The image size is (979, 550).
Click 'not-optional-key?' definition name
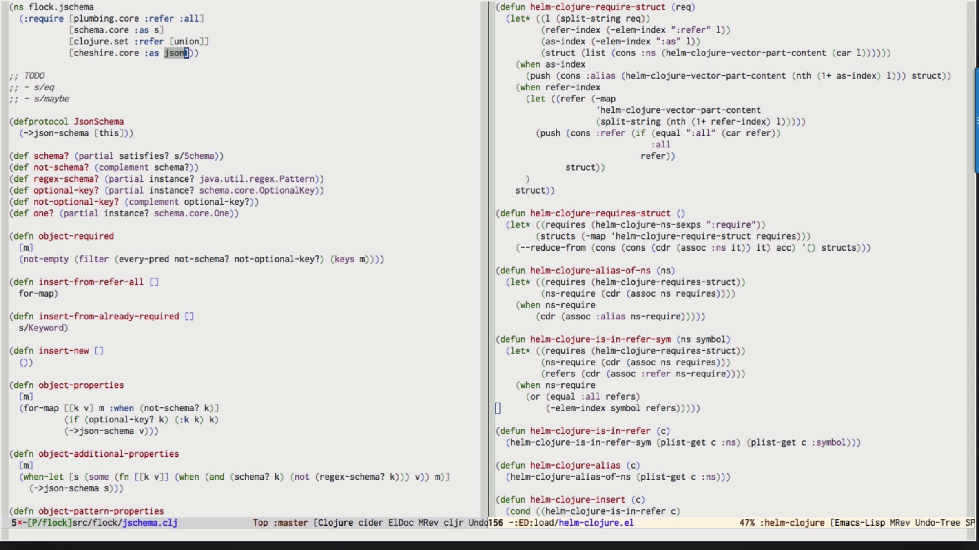(x=76, y=202)
